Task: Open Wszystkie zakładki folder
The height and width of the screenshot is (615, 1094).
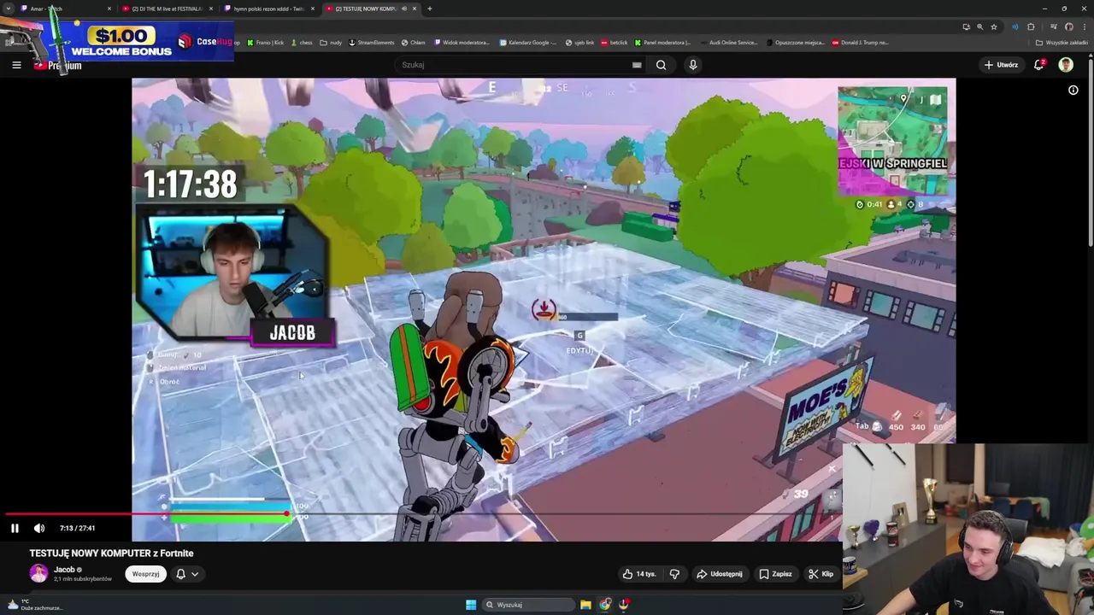Action: tap(1062, 42)
